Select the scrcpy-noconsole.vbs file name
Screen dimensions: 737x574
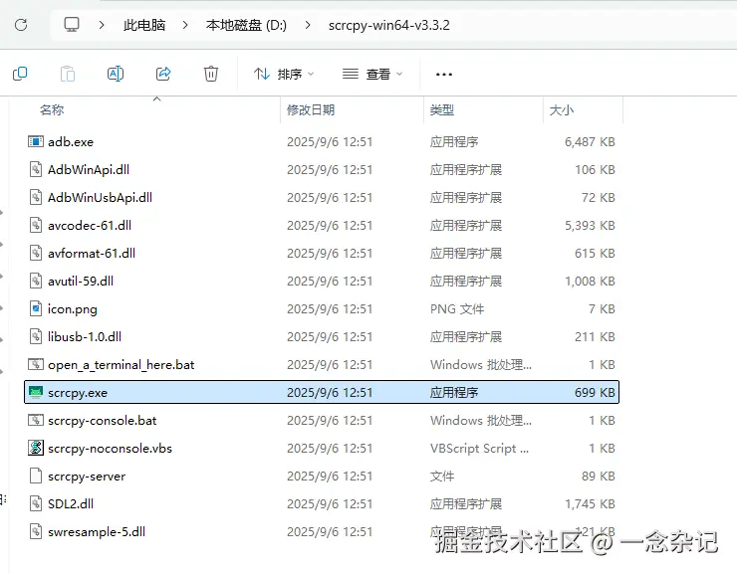110,449
